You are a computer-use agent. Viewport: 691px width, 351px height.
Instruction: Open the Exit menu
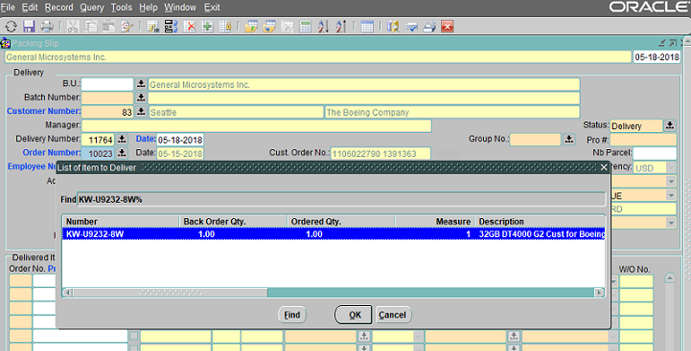point(212,8)
